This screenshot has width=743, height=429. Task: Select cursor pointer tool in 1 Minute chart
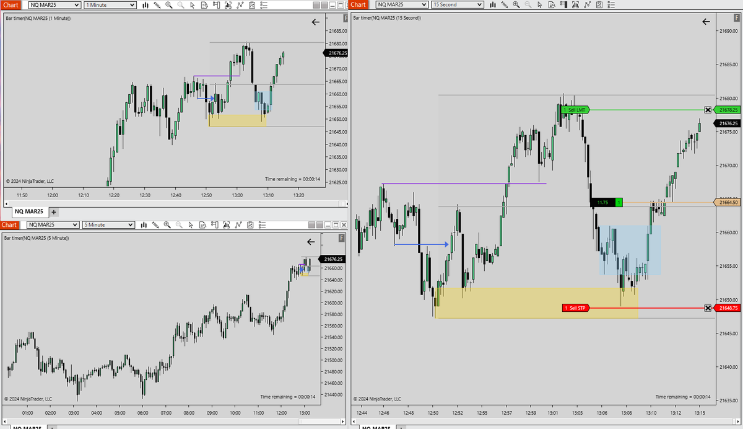(193, 5)
